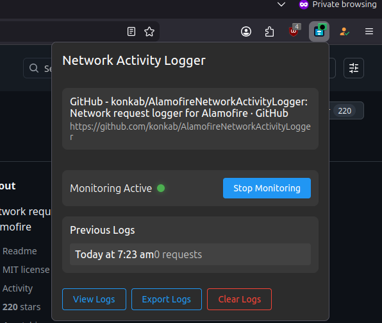Screen dimensions: 382x323
Task: Open the Firefox account icon
Action: point(246,31)
